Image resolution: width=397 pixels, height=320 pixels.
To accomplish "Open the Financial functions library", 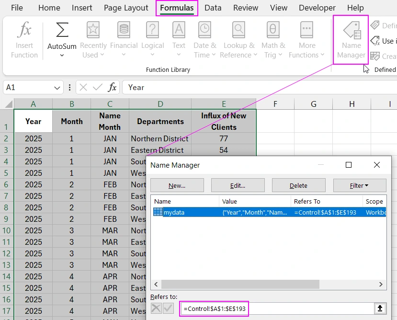I will pos(124,30).
